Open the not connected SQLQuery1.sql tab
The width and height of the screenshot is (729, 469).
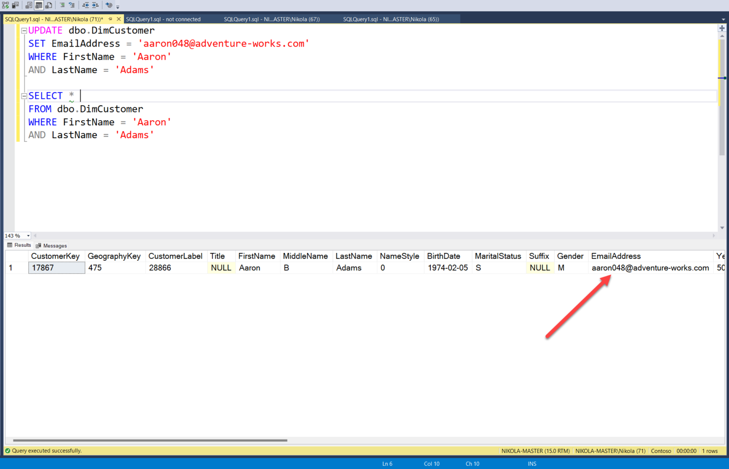point(164,19)
